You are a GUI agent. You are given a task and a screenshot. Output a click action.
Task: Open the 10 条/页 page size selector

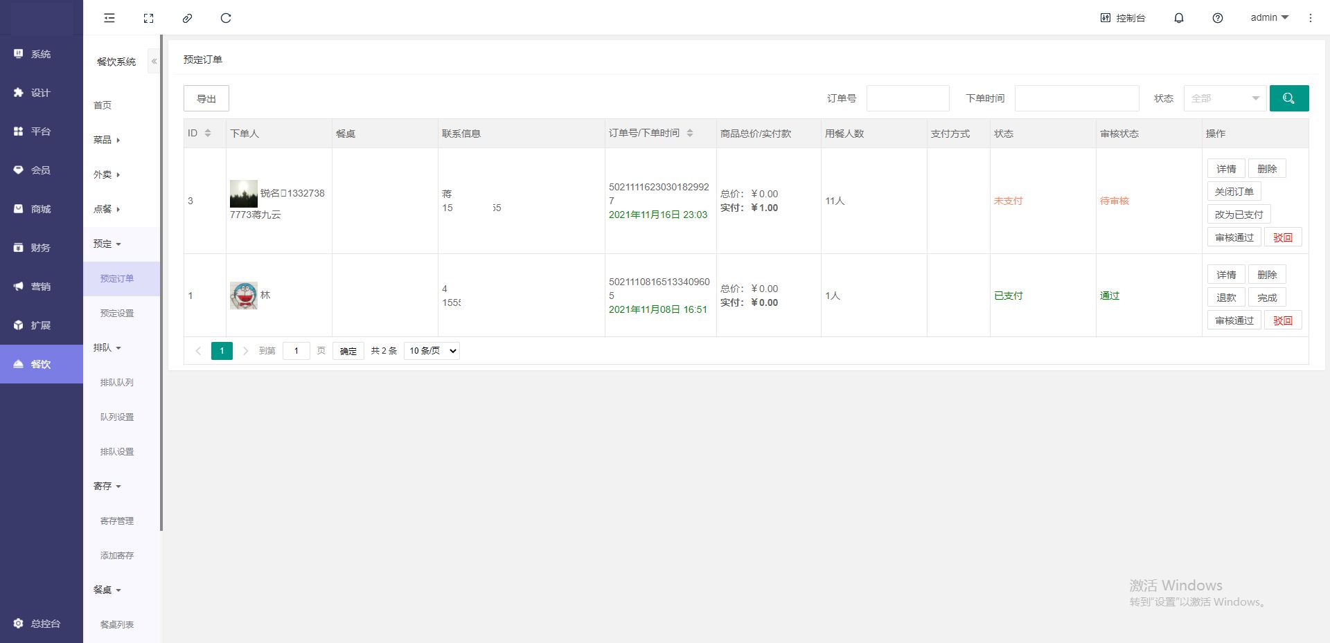click(x=433, y=351)
